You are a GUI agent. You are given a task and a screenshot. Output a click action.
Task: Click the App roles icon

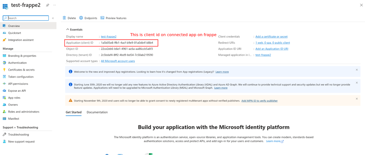pyautogui.click(x=4, y=97)
